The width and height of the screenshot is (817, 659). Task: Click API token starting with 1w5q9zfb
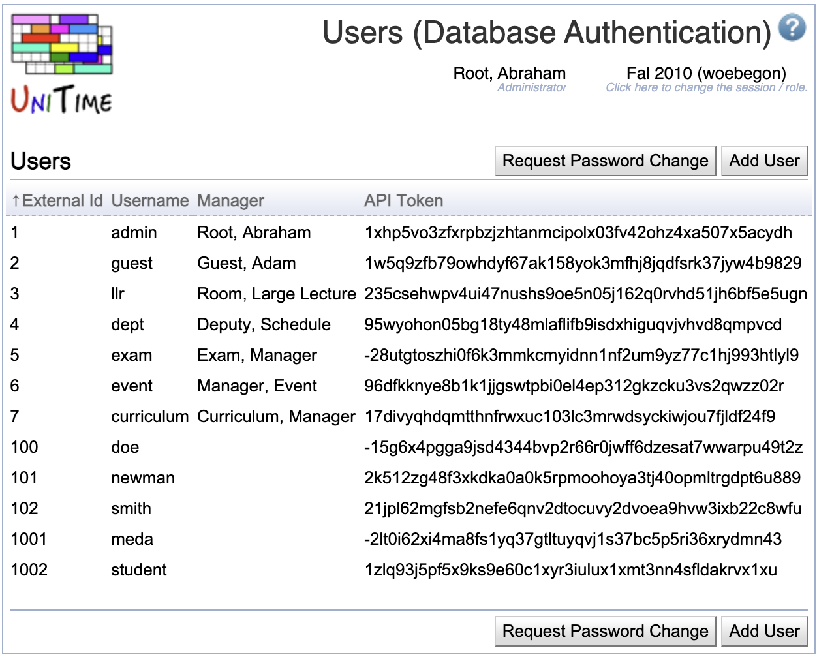pos(583,264)
